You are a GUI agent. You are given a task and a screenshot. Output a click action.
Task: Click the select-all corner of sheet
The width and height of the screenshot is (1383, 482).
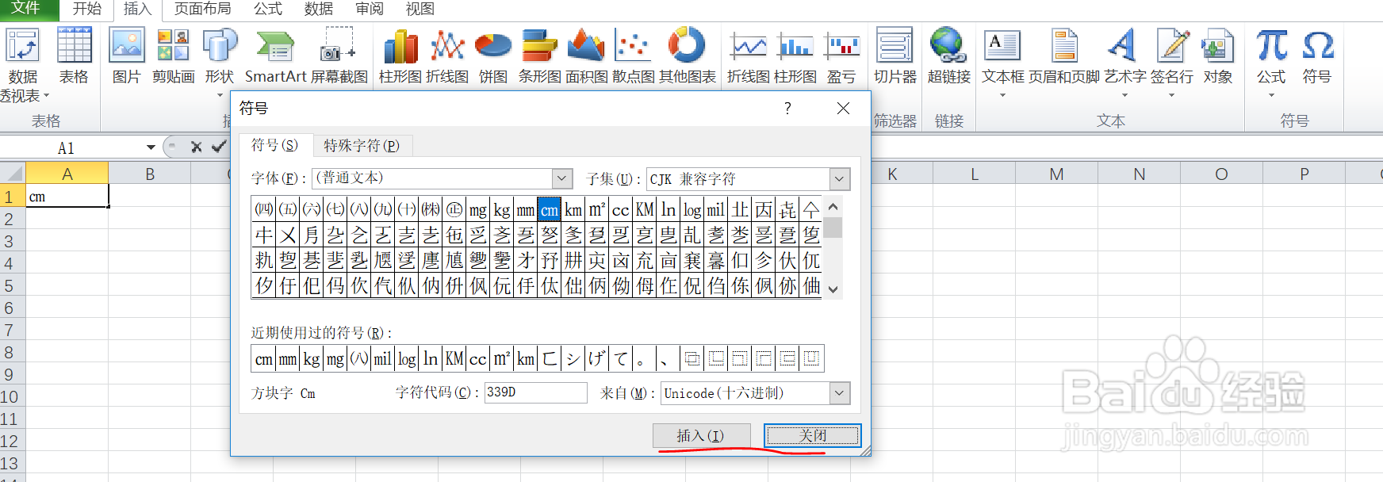click(13, 173)
